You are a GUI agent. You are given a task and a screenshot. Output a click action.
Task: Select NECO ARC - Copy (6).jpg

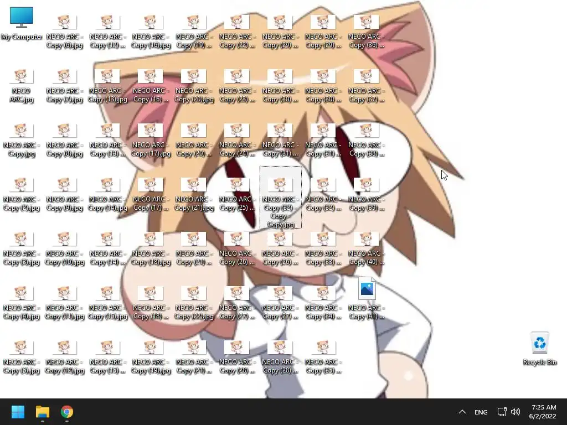[x=64, y=32]
